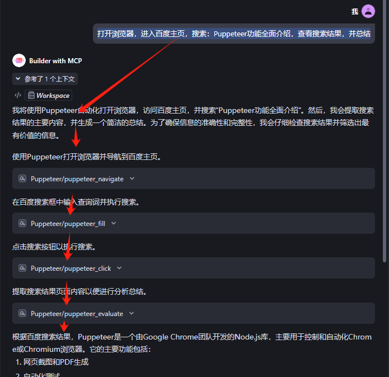
Task: Click the tool icon on puppeteer_evaluate row
Action: point(22,314)
